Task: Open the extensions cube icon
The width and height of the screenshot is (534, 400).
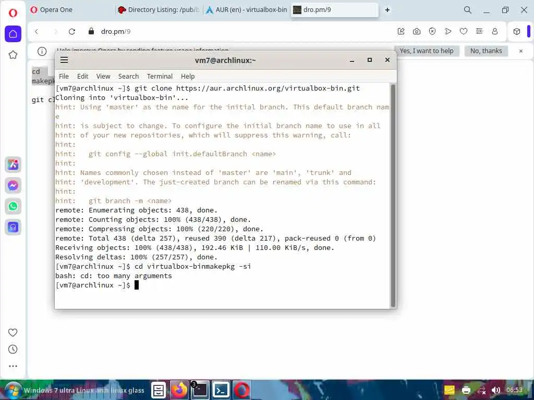Action: 517,31
